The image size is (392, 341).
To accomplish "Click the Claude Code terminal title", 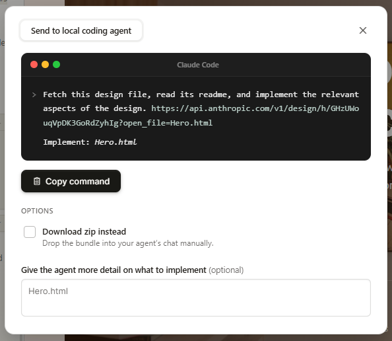I will tap(198, 65).
